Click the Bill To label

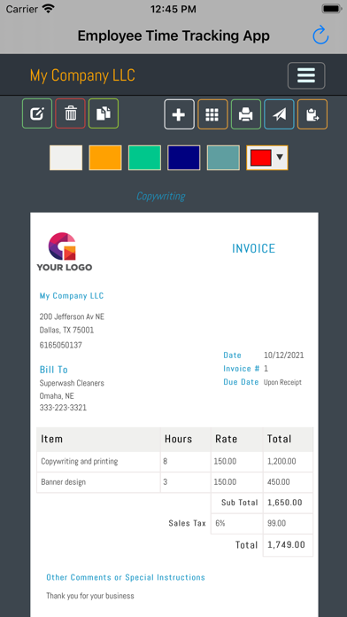pyautogui.click(x=54, y=370)
